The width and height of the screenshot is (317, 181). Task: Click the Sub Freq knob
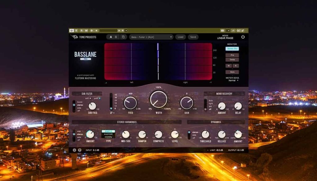pyautogui.click(x=92, y=106)
